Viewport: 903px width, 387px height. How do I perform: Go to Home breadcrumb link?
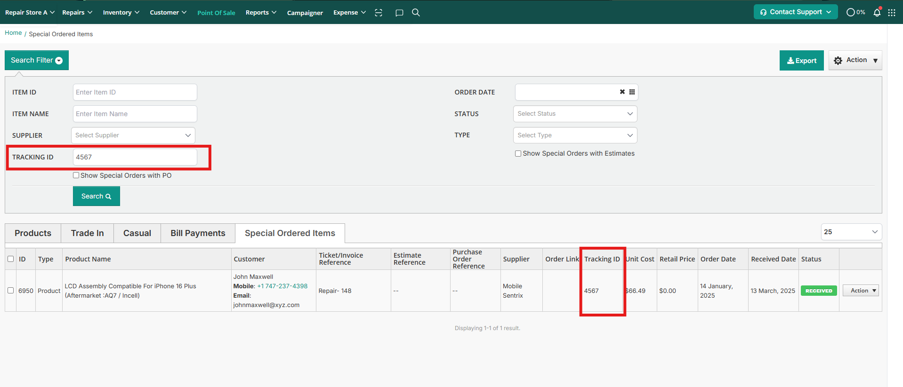click(13, 33)
